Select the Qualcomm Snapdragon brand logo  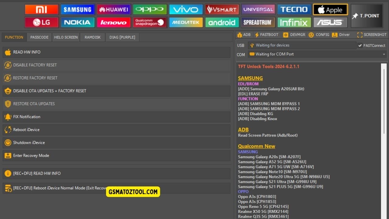click(x=150, y=22)
